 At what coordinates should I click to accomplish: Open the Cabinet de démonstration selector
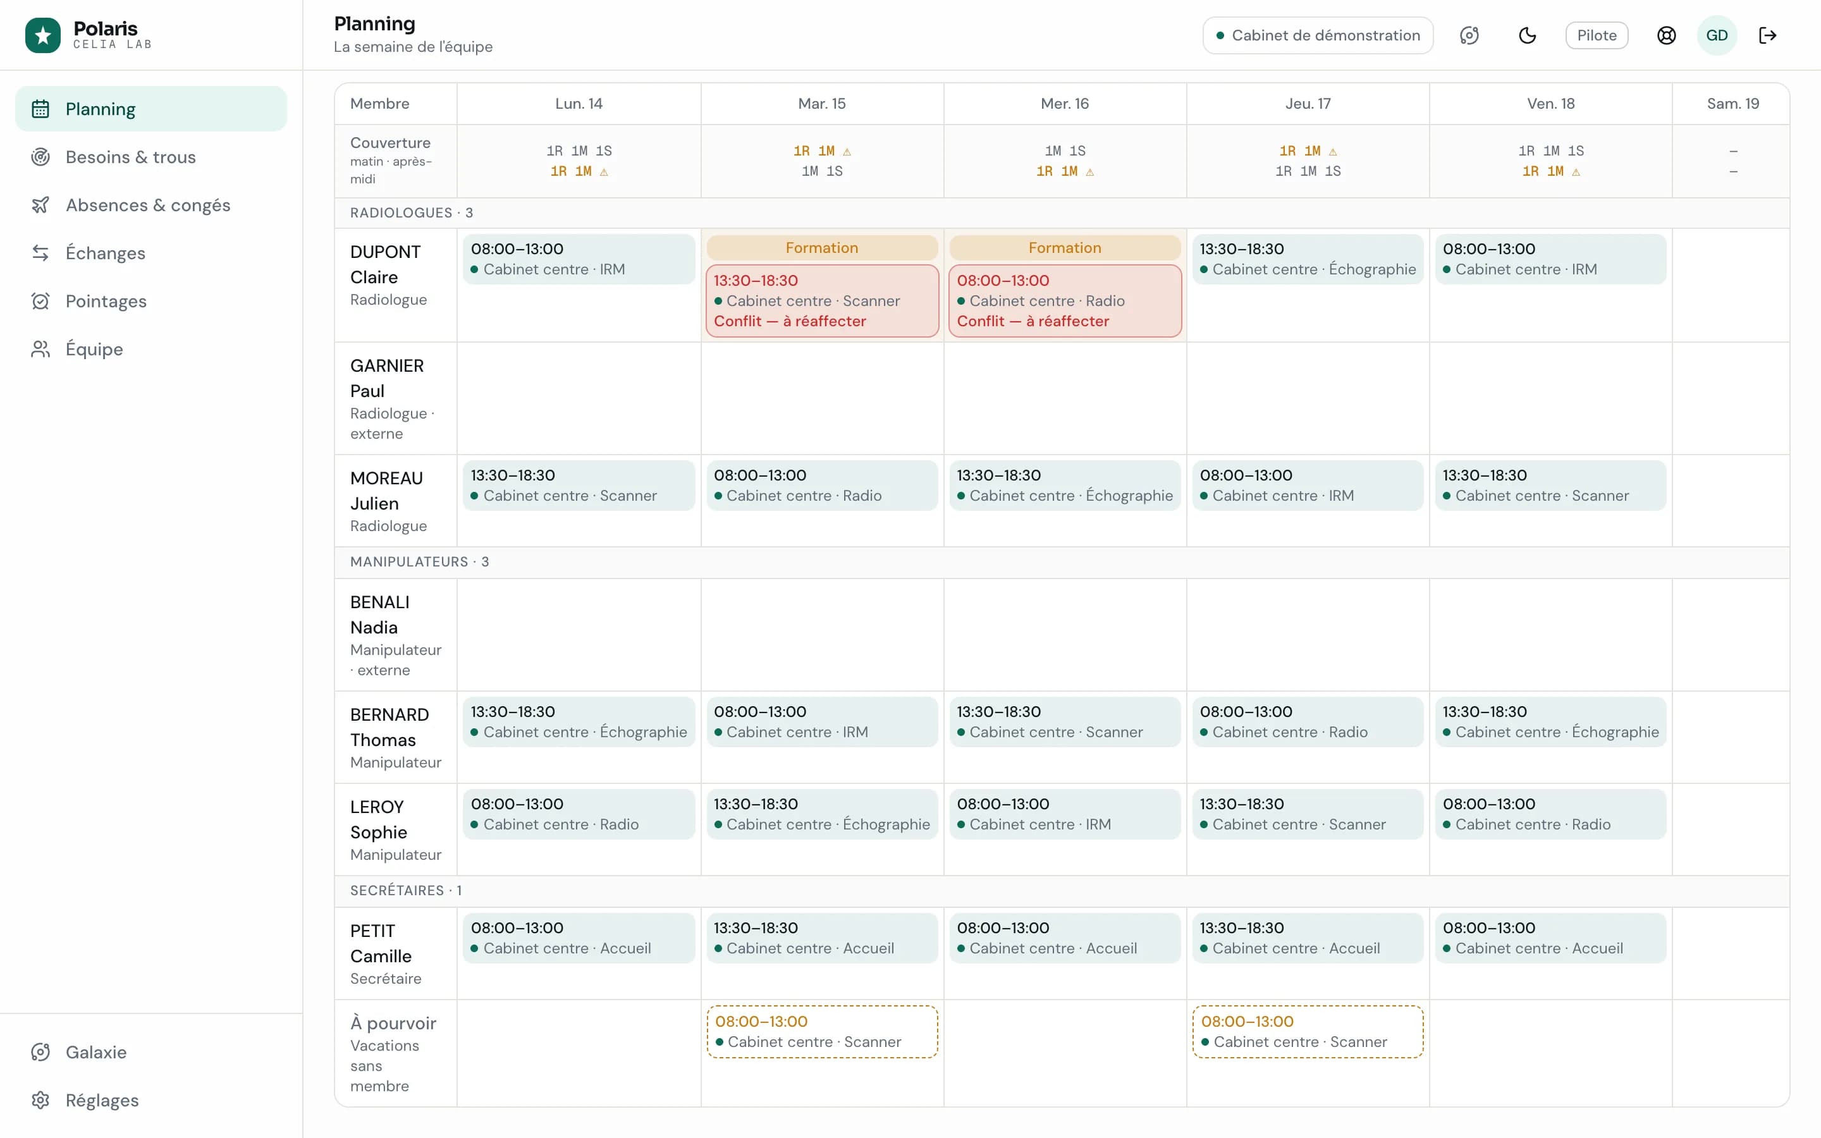pyautogui.click(x=1318, y=35)
